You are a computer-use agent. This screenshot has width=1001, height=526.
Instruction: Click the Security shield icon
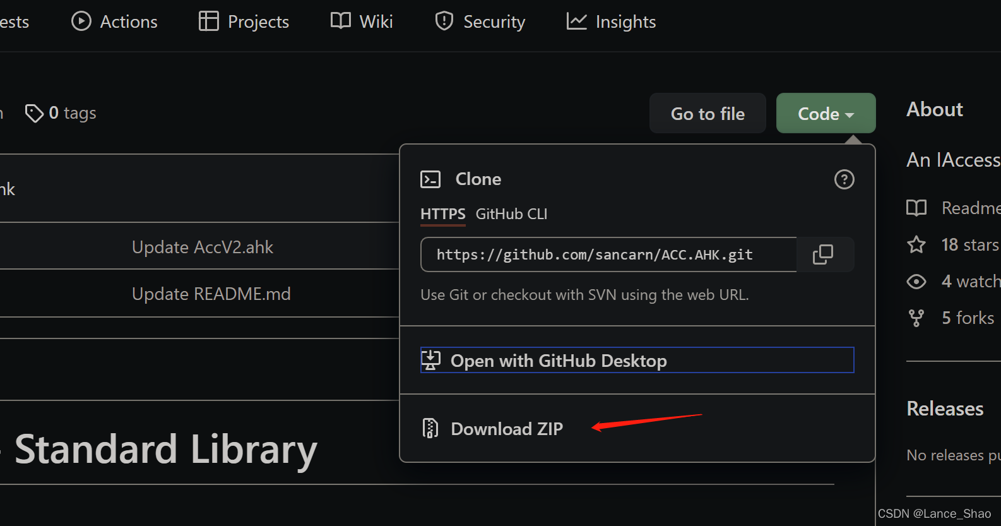tap(444, 21)
